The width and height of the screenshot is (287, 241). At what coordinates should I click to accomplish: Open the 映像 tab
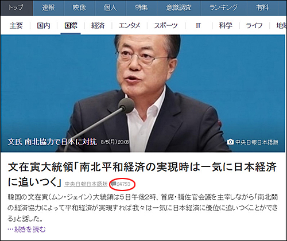(79, 8)
